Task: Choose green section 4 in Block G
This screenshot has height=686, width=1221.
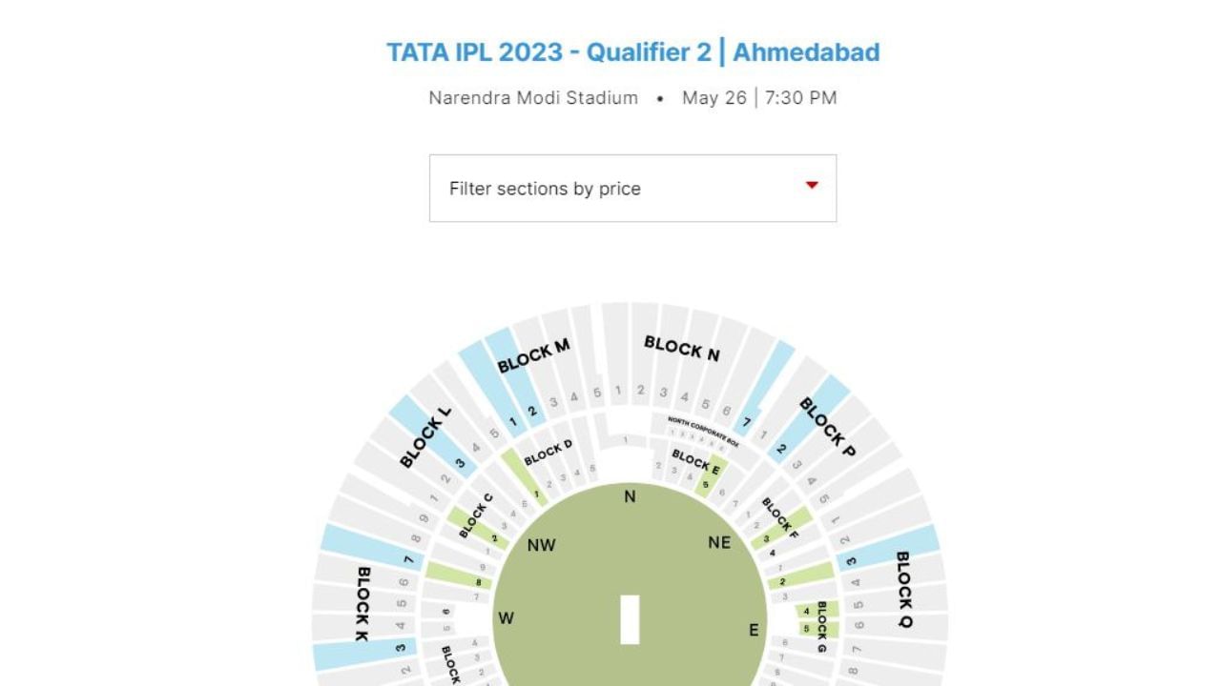Action: tap(807, 611)
